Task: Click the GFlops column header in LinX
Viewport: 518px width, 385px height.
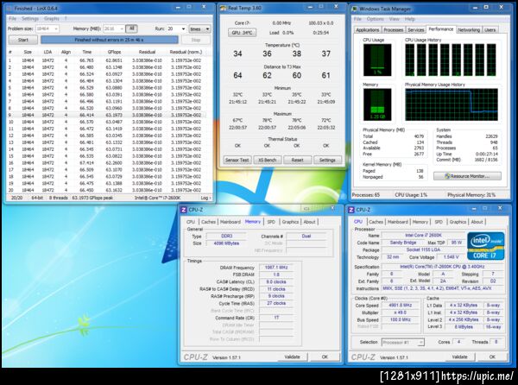Action: click(114, 52)
